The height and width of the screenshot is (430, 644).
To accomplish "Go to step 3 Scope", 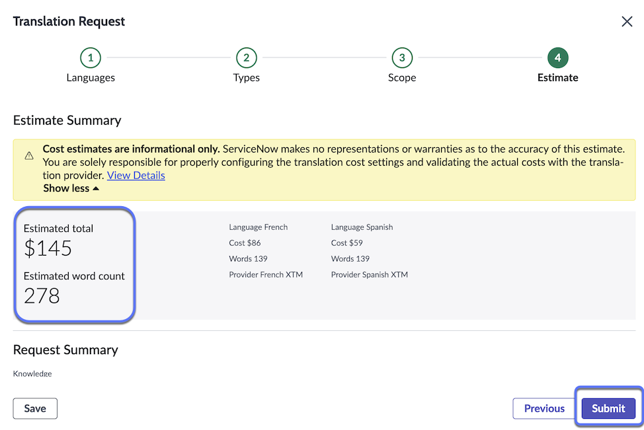I will click(402, 58).
